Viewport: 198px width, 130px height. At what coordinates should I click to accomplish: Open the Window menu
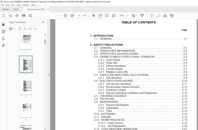[x=26, y=5]
